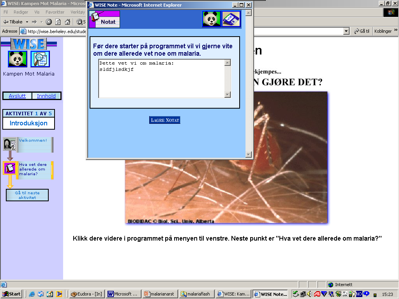Click the Refresh icon in browser toolbar

click(58, 22)
